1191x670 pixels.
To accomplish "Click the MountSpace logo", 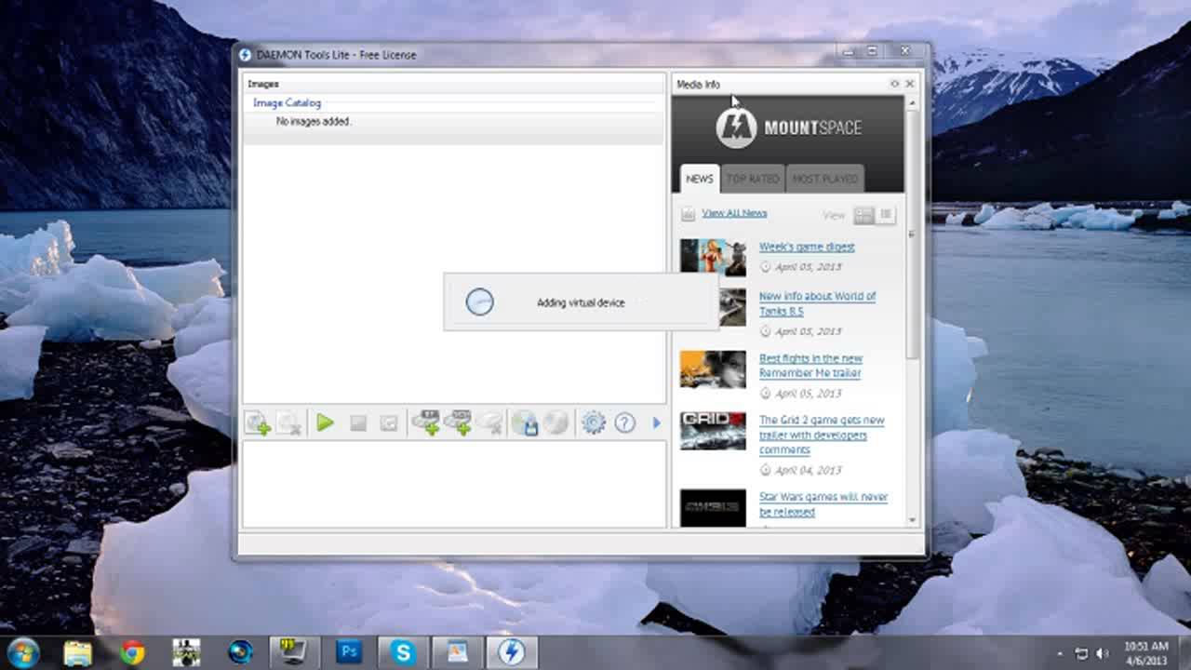I will (788, 127).
